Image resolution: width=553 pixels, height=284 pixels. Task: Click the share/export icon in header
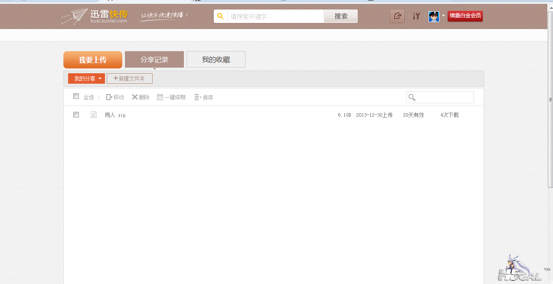(x=397, y=16)
